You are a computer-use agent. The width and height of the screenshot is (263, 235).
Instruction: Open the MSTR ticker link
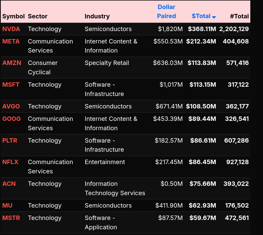pos(11,218)
